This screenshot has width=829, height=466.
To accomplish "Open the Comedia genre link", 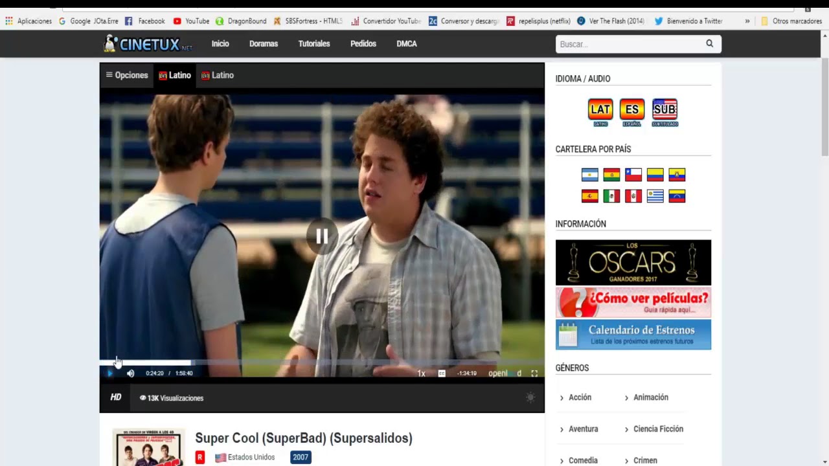I will click(x=583, y=460).
